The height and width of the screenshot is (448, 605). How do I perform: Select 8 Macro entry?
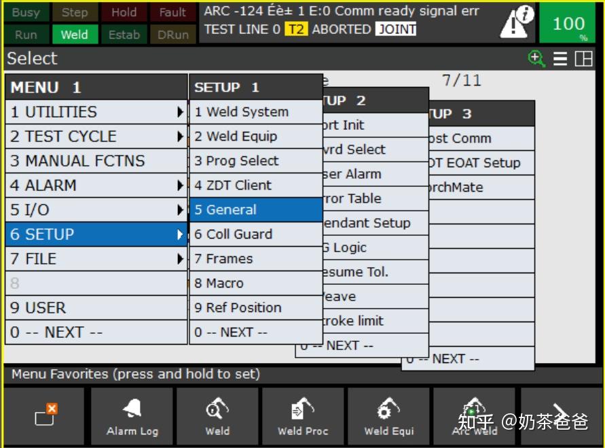256,283
